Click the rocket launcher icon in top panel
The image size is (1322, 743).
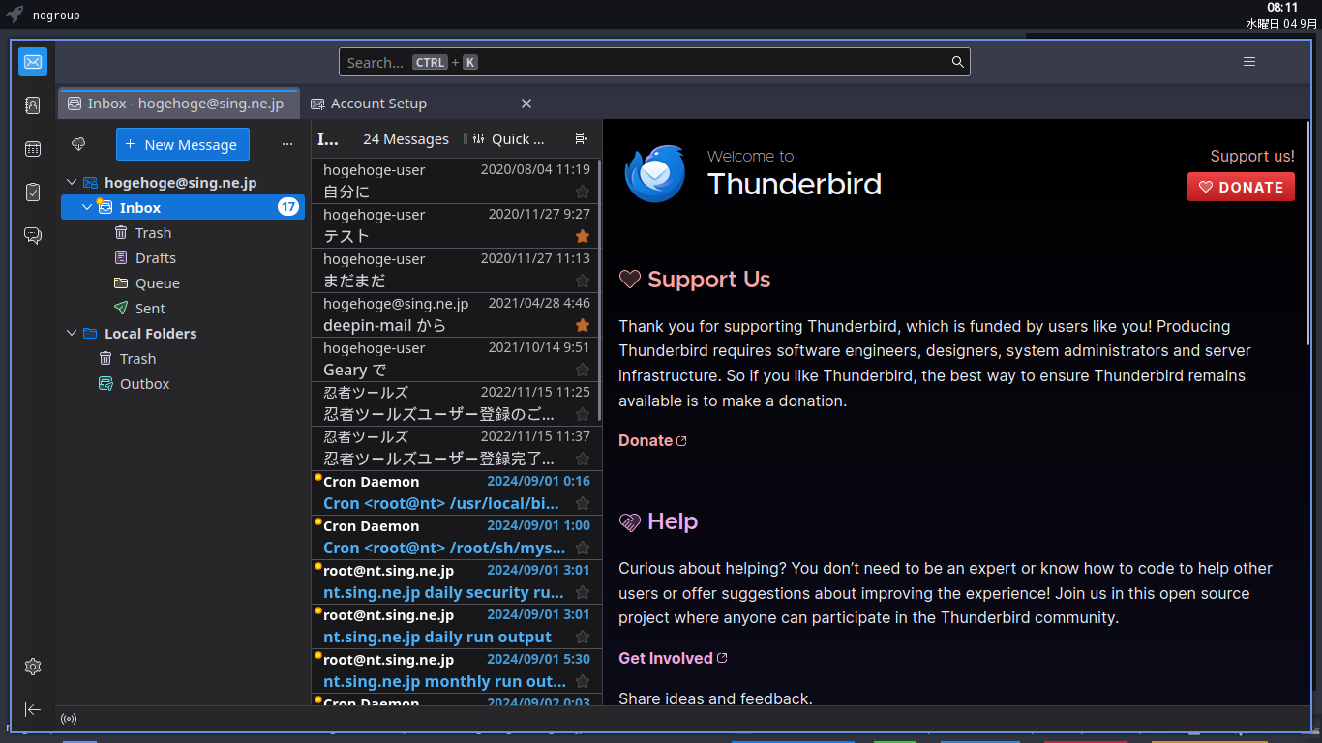click(15, 15)
